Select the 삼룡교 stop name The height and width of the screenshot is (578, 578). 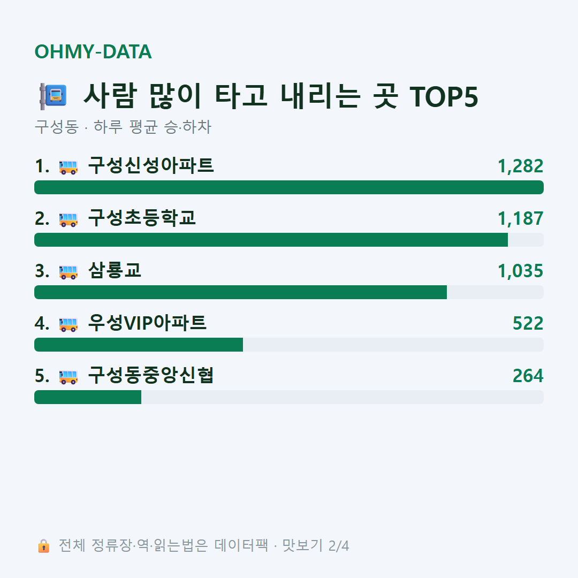[115, 270]
